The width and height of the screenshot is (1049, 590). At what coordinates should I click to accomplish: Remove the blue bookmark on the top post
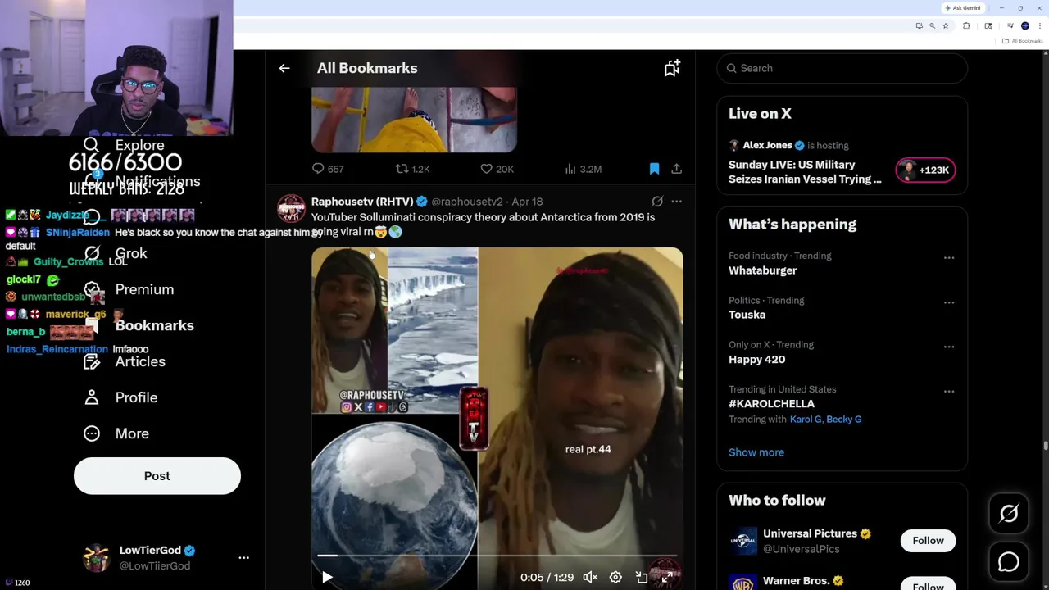[x=654, y=169]
